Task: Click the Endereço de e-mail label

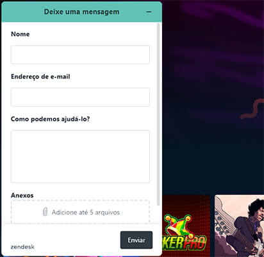Action: point(40,76)
